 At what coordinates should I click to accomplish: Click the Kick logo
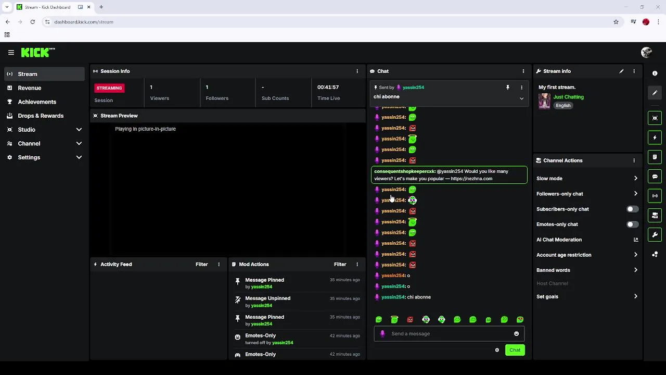pos(37,52)
